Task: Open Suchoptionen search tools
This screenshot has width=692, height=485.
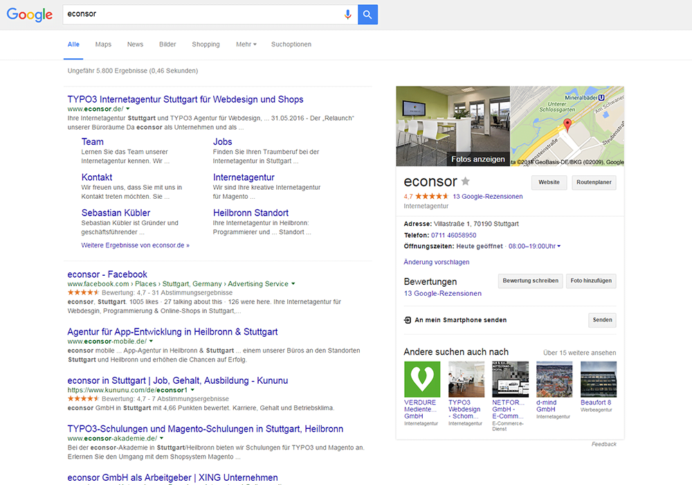Action: pyautogui.click(x=291, y=44)
